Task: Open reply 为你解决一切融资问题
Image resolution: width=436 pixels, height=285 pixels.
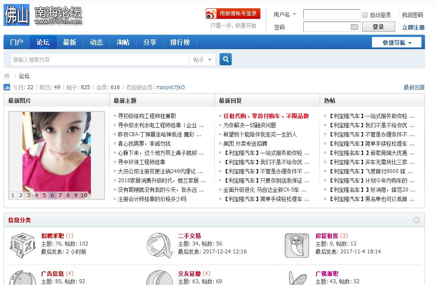Action: [250, 125]
